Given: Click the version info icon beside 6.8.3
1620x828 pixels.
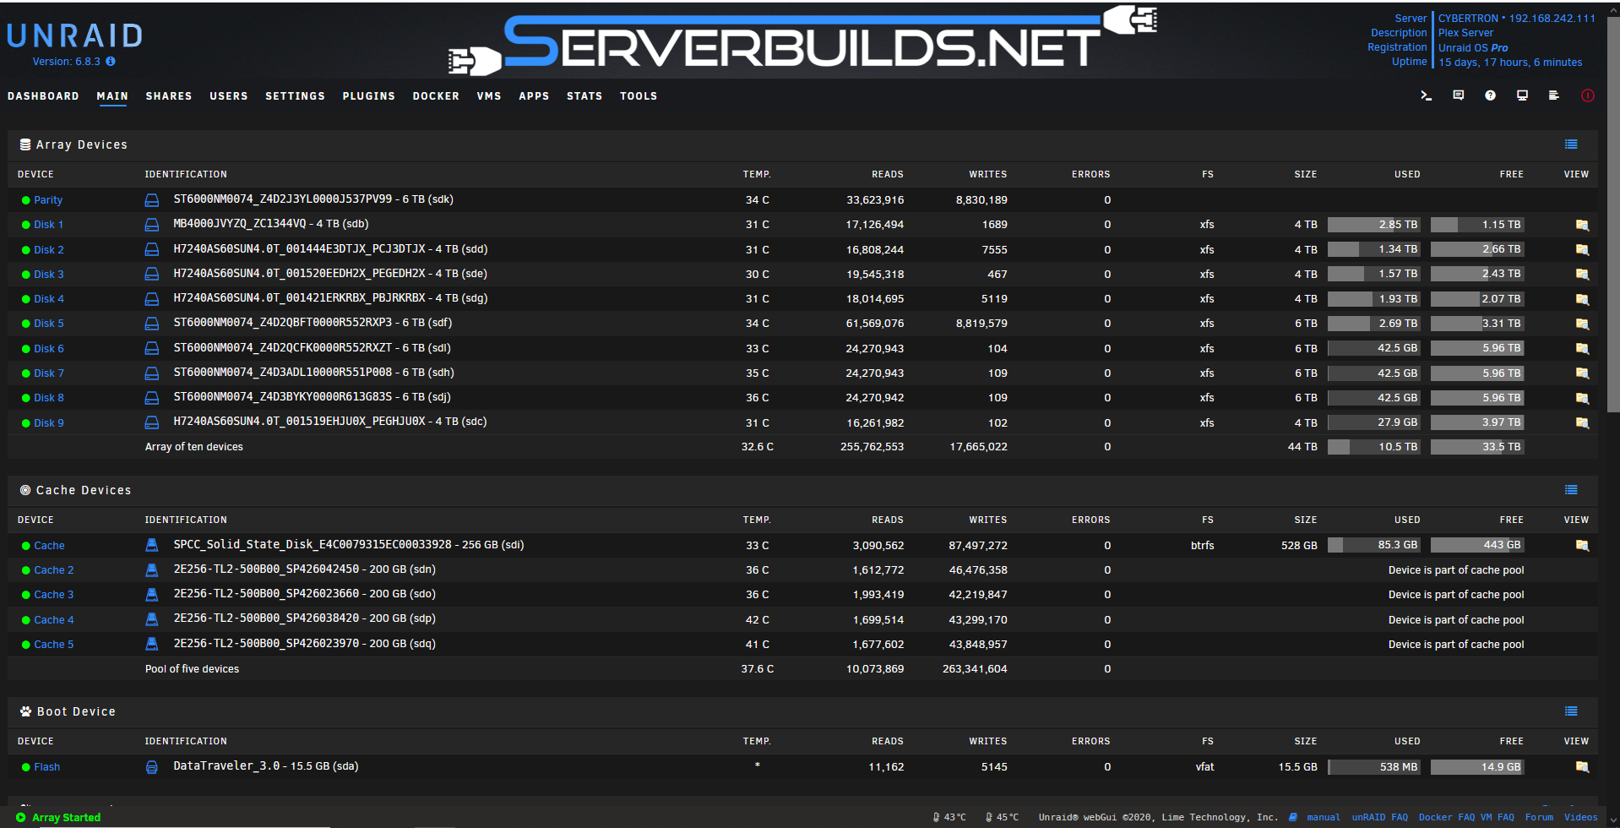Looking at the screenshot, I should pyautogui.click(x=111, y=62).
